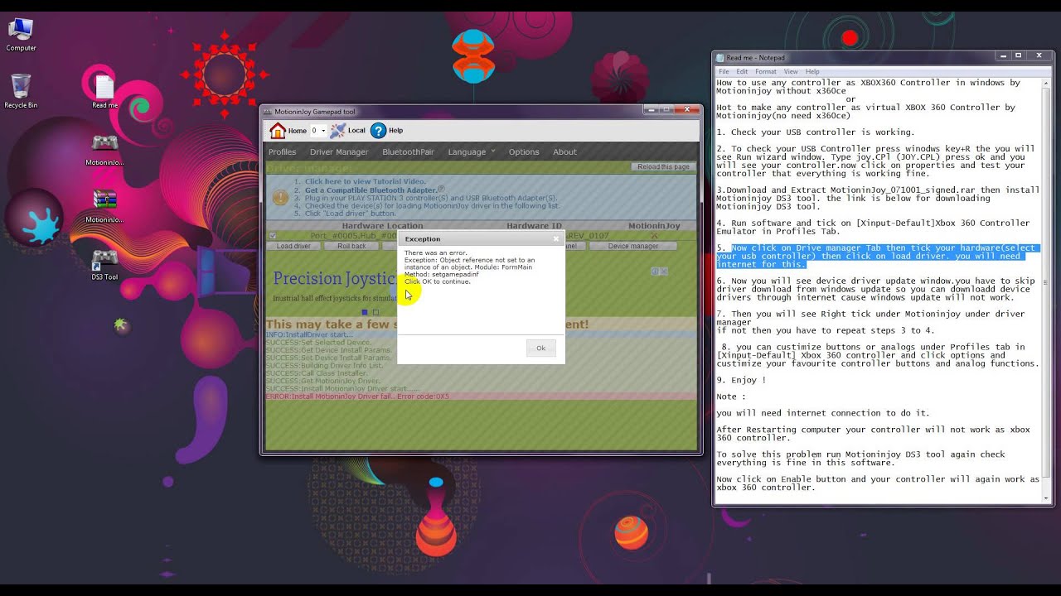Click the Local label in toolbar
This screenshot has height=596, width=1061.
pos(356,131)
